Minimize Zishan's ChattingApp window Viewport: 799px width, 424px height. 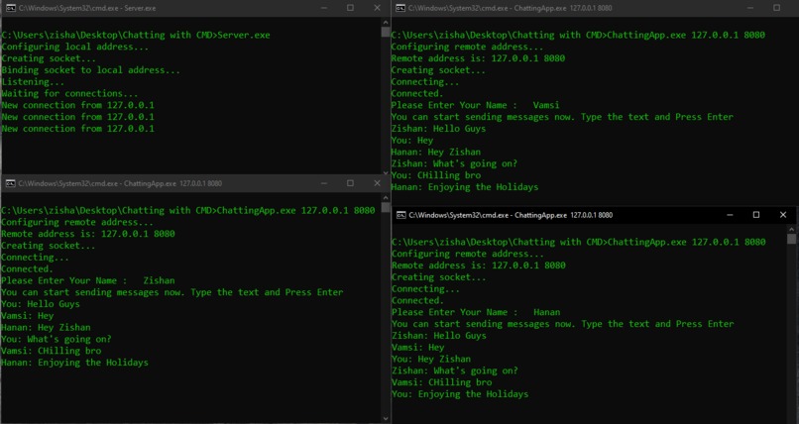324,183
